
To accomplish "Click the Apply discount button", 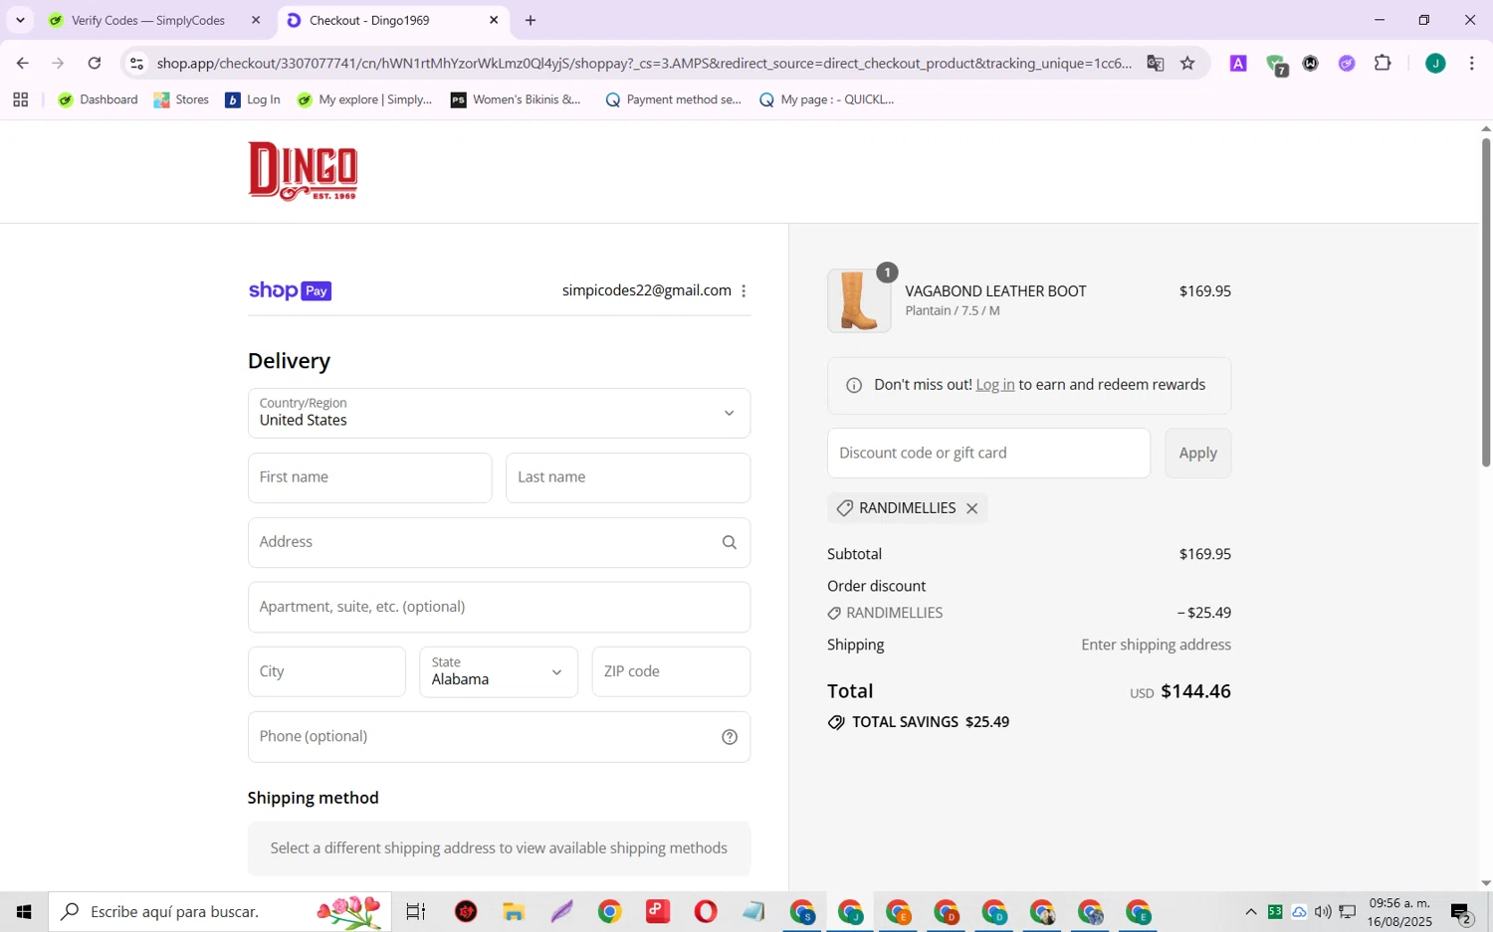I will coord(1197,454).
